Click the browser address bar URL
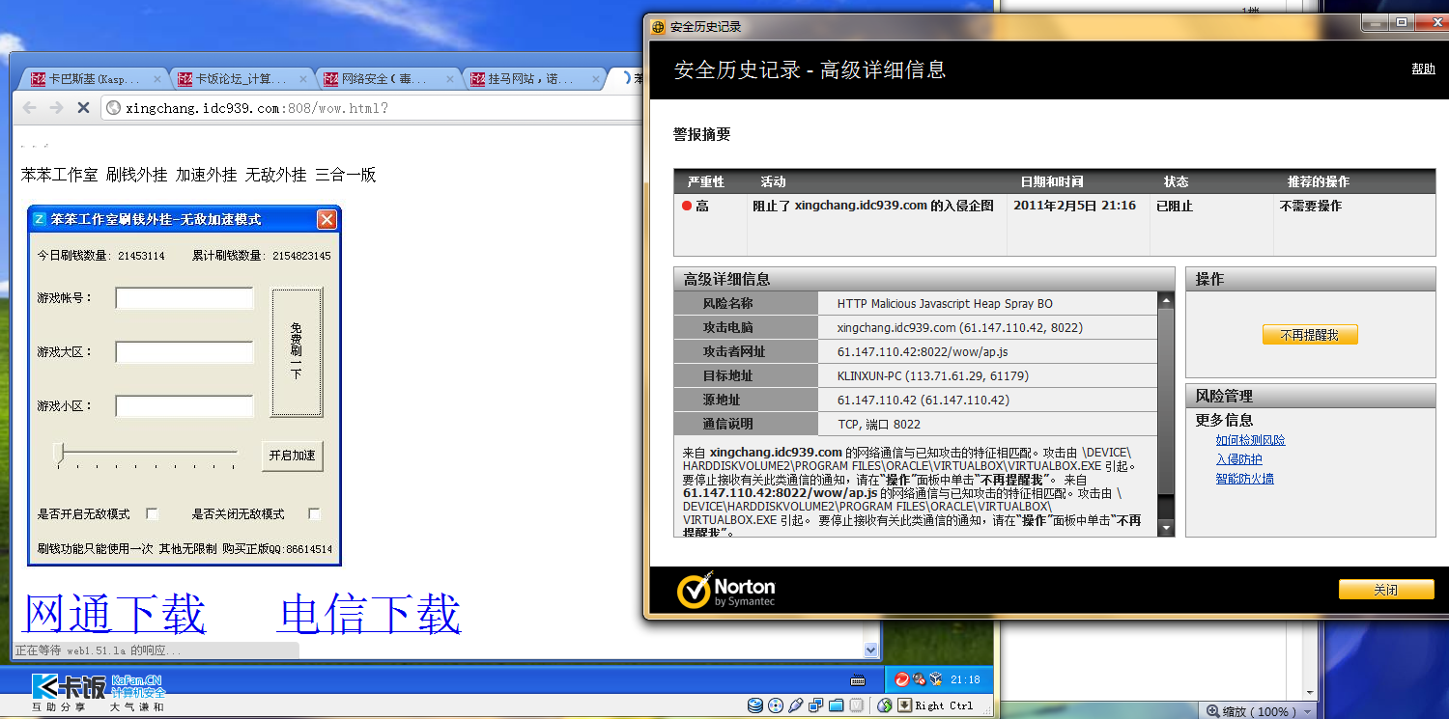The width and height of the screenshot is (1449, 719). pos(257,108)
